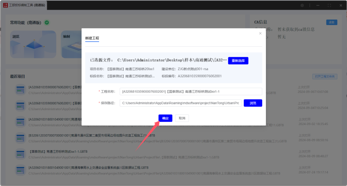The image size is (347, 186).
Task: Click the 确定 button to confirm
Action: (165, 118)
